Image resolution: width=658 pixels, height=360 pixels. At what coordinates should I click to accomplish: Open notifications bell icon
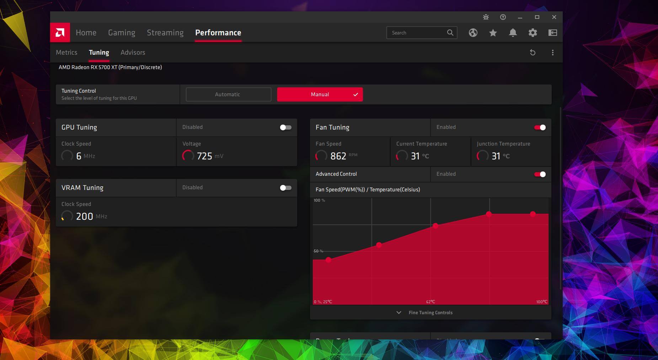pos(513,33)
